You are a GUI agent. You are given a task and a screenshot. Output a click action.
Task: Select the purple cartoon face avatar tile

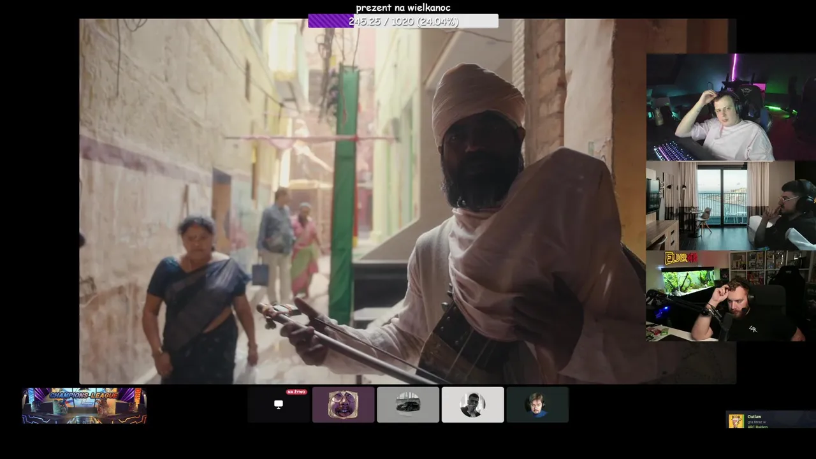(343, 405)
